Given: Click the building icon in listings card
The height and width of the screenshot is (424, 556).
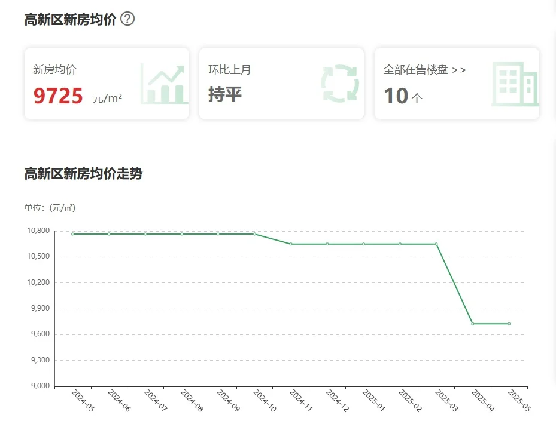Looking at the screenshot, I should coord(514,84).
